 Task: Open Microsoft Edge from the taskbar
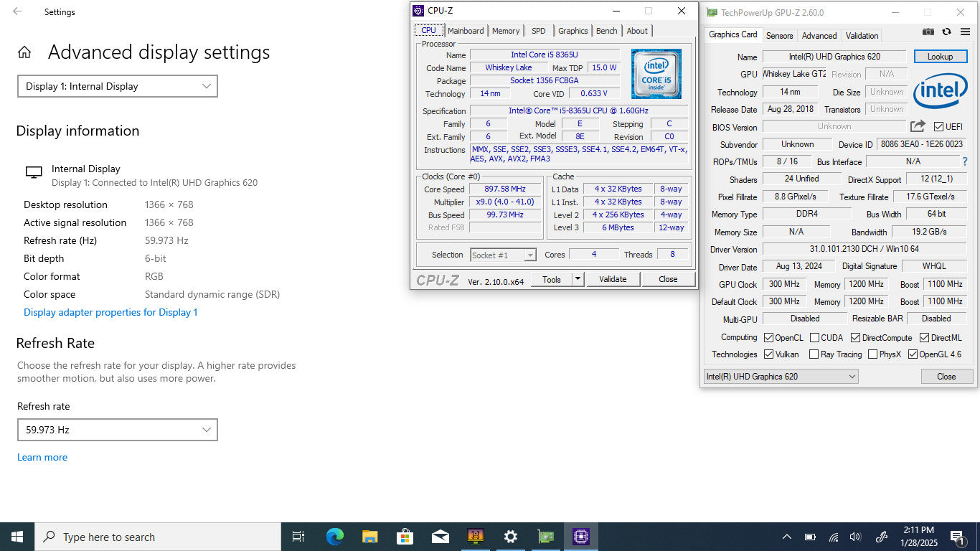tap(334, 537)
